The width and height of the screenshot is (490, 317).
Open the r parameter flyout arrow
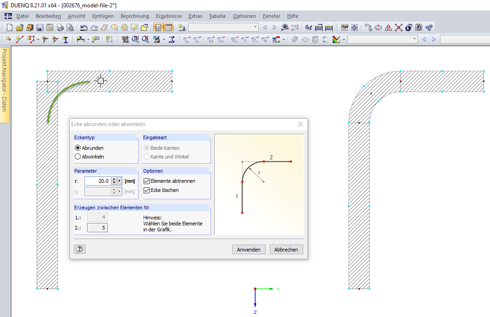pos(119,181)
